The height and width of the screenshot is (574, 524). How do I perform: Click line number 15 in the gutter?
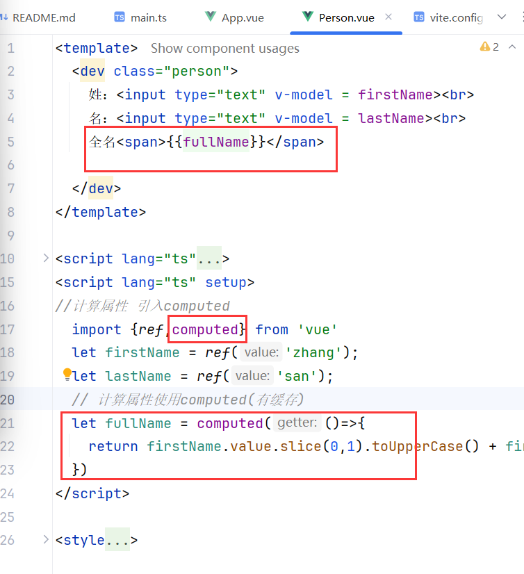(x=8, y=282)
